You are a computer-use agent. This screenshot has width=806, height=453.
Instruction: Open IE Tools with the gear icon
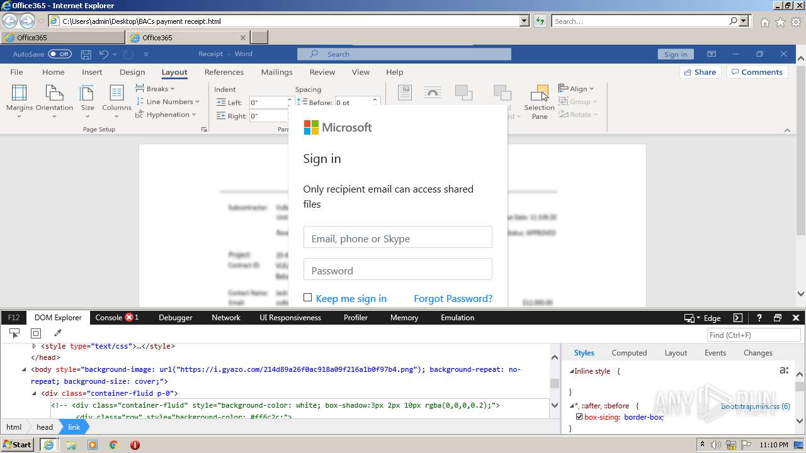pyautogui.click(x=796, y=22)
